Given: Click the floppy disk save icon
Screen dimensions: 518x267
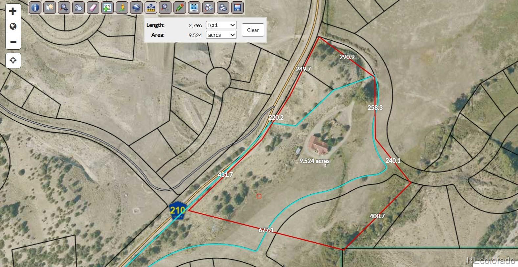Looking at the screenshot, I should pyautogui.click(x=237, y=7).
